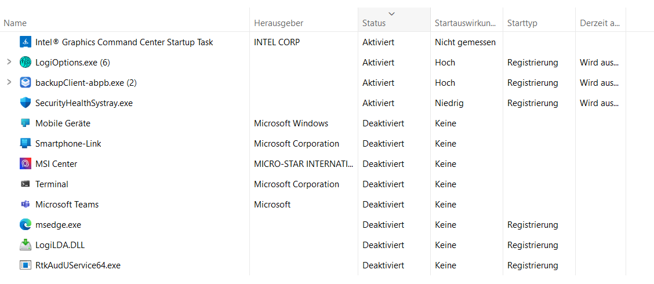Click the Smartphone-Link icon
The image size is (654, 284).
coord(26,144)
